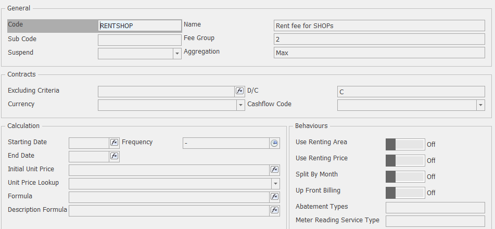Viewport: 495px width, 229px height.
Task: Click the Fee Group field
Action: click(x=379, y=39)
